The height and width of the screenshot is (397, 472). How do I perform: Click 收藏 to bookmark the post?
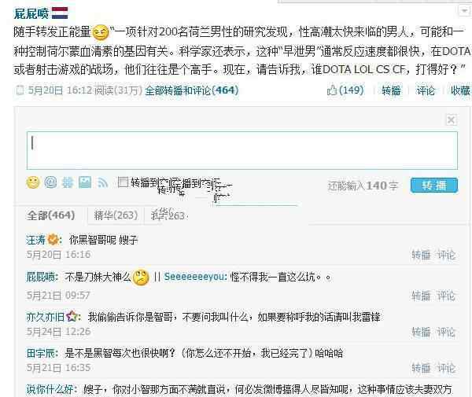coord(460,90)
